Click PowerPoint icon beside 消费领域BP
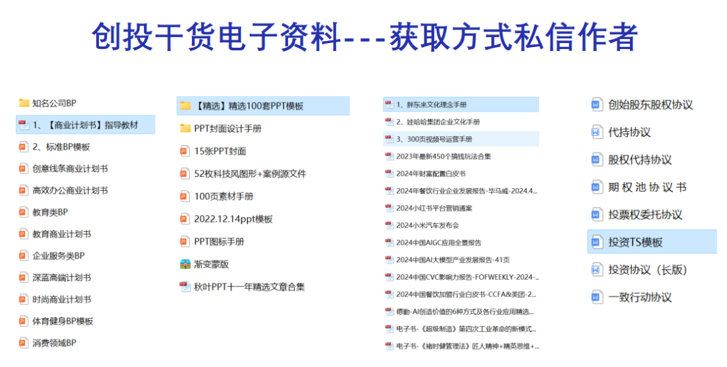Viewport: 727px width, 367px height. pyautogui.click(x=23, y=343)
